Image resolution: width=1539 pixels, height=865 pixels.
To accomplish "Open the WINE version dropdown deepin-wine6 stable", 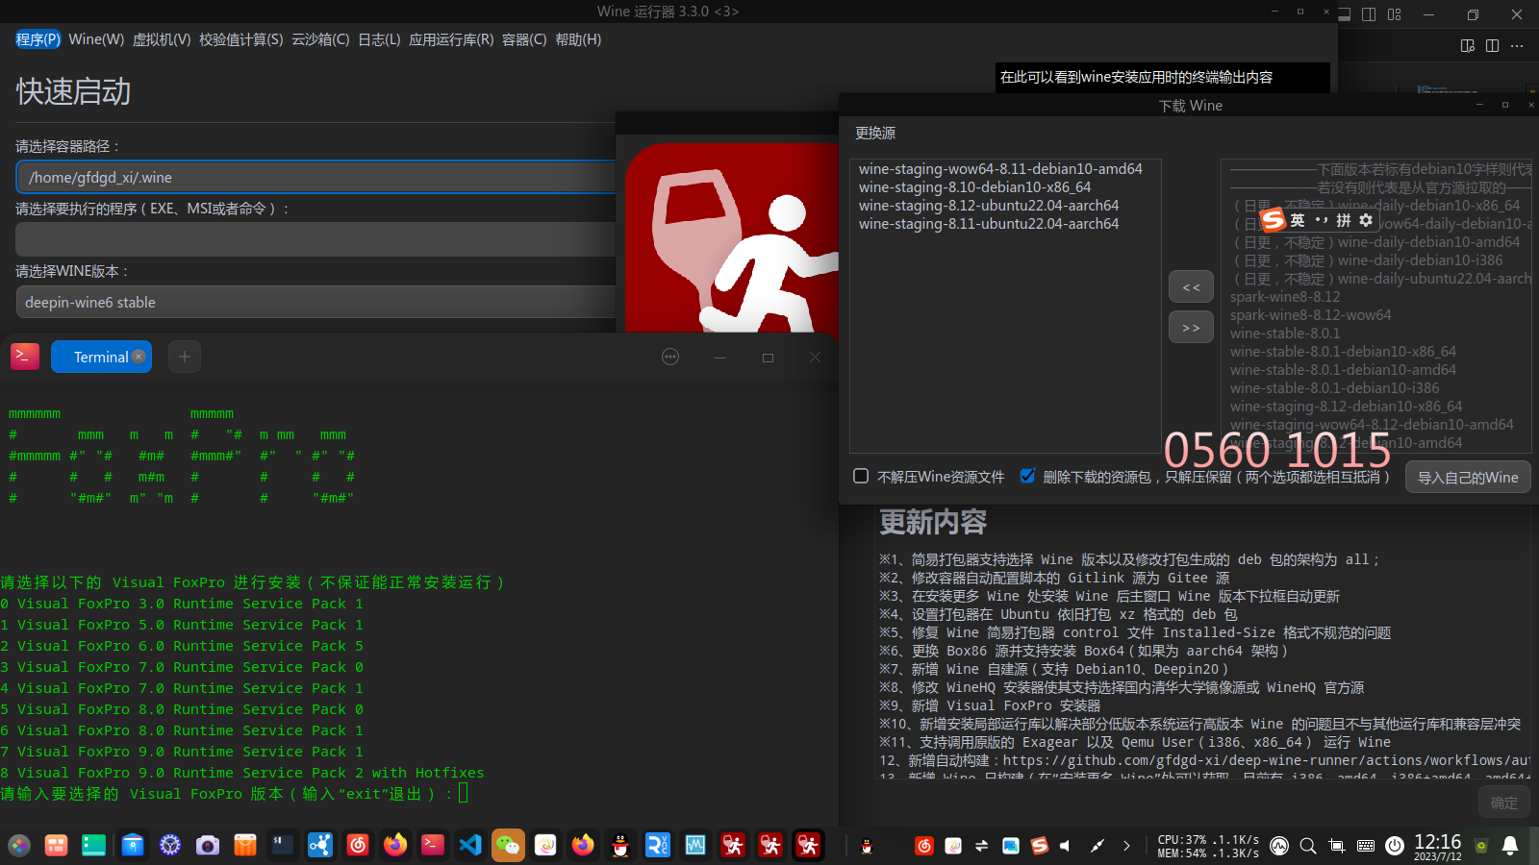I will [315, 302].
